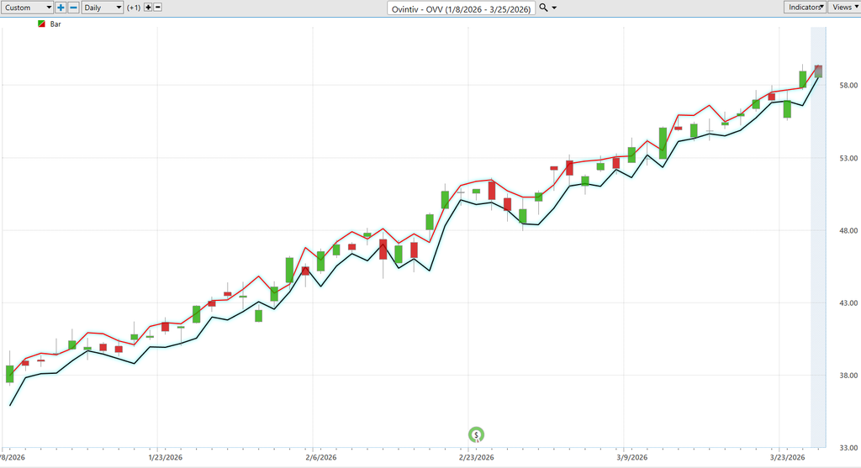Click the 58.00 price axis label
The width and height of the screenshot is (861, 468).
pos(845,86)
